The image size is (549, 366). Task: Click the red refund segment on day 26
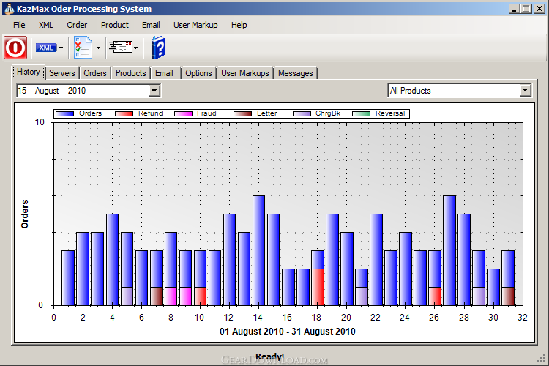(435, 296)
